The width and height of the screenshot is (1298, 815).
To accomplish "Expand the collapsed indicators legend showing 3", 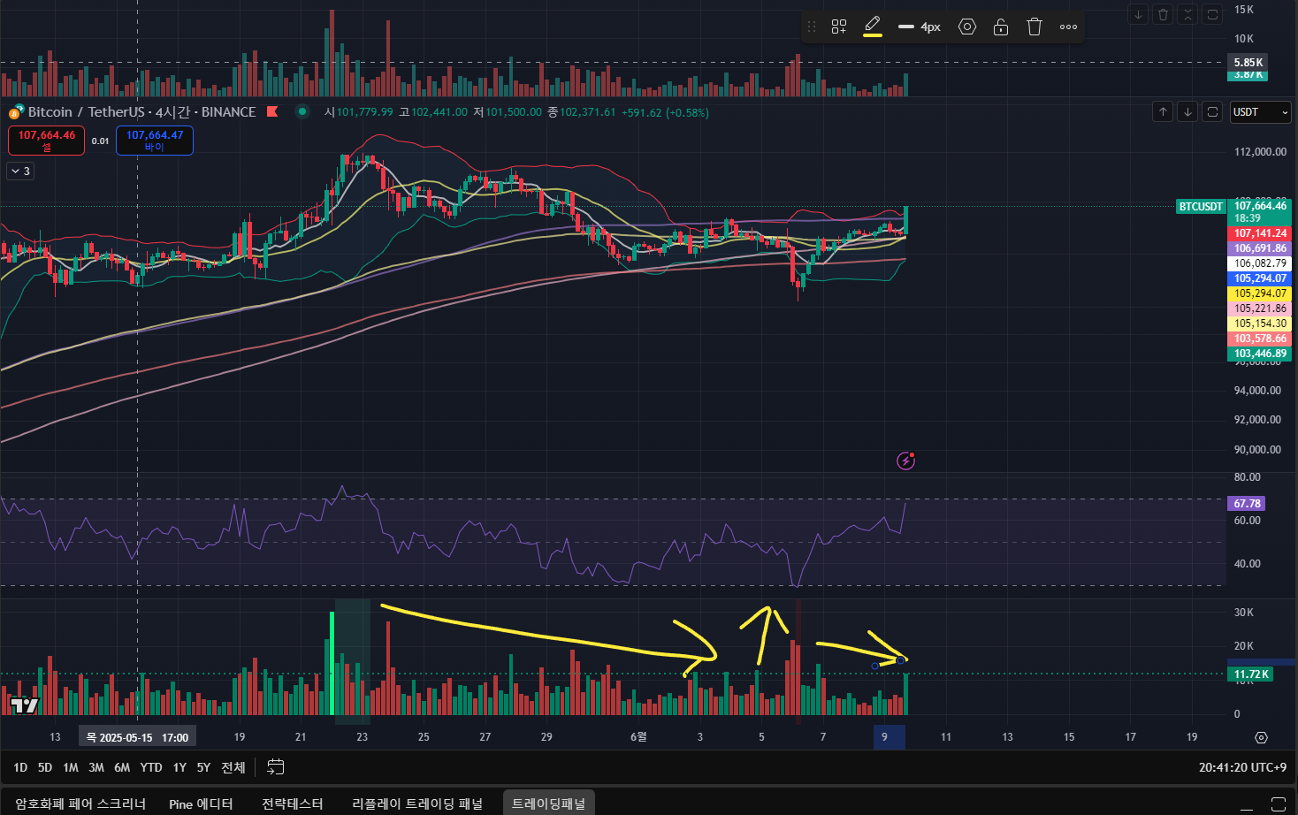I will (x=20, y=171).
